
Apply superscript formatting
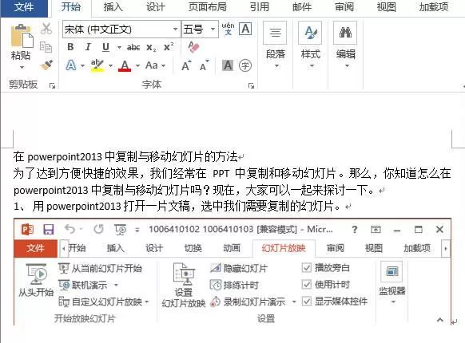coord(169,46)
